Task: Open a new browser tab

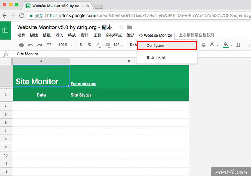Action: coord(98,6)
